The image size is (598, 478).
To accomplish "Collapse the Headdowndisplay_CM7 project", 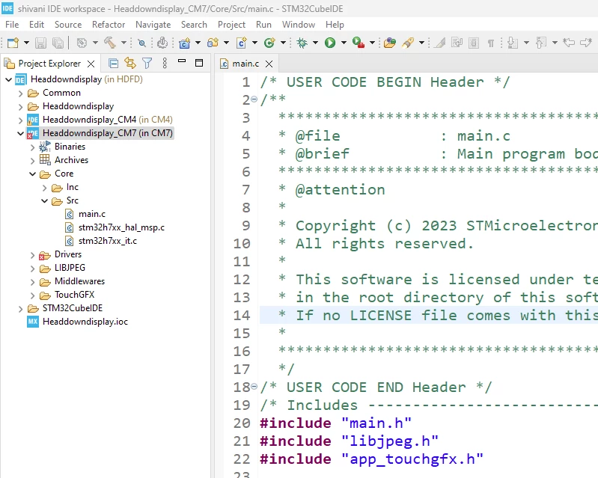I will (x=21, y=133).
